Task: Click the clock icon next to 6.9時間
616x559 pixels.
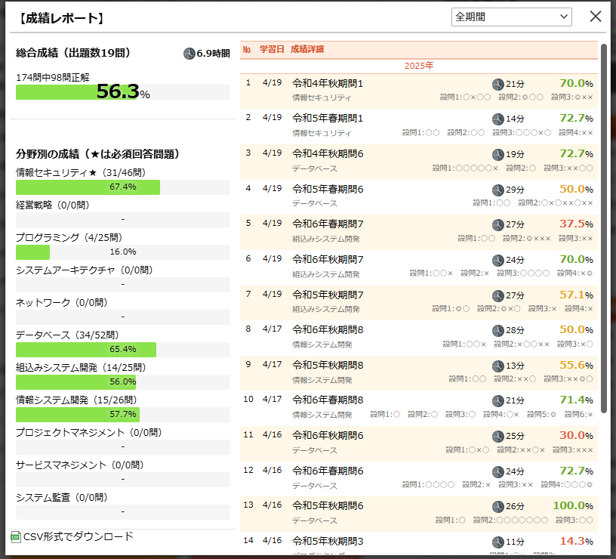Action: pyautogui.click(x=189, y=54)
